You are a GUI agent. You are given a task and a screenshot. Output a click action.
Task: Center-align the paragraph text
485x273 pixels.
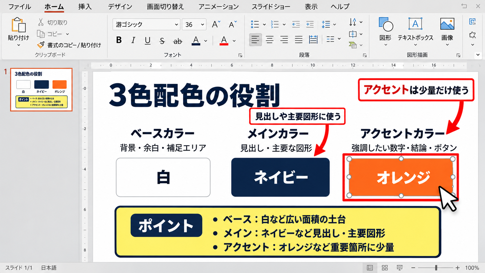click(x=270, y=39)
